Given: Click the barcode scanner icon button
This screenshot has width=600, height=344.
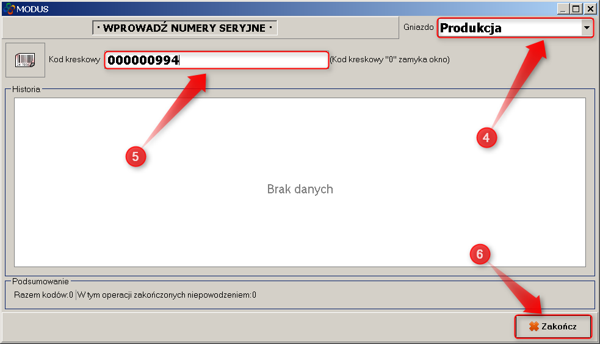Looking at the screenshot, I should [x=25, y=60].
